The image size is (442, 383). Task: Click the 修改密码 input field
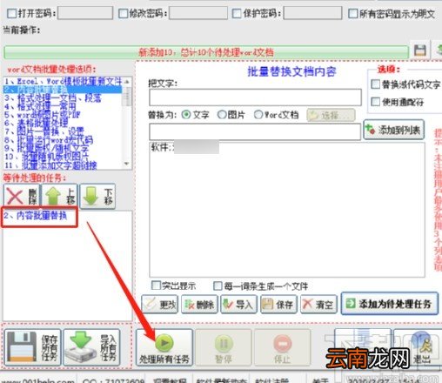[x=198, y=13]
